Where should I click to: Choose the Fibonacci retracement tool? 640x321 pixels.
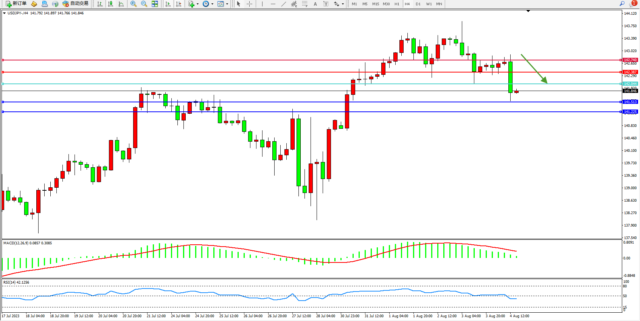305,4
